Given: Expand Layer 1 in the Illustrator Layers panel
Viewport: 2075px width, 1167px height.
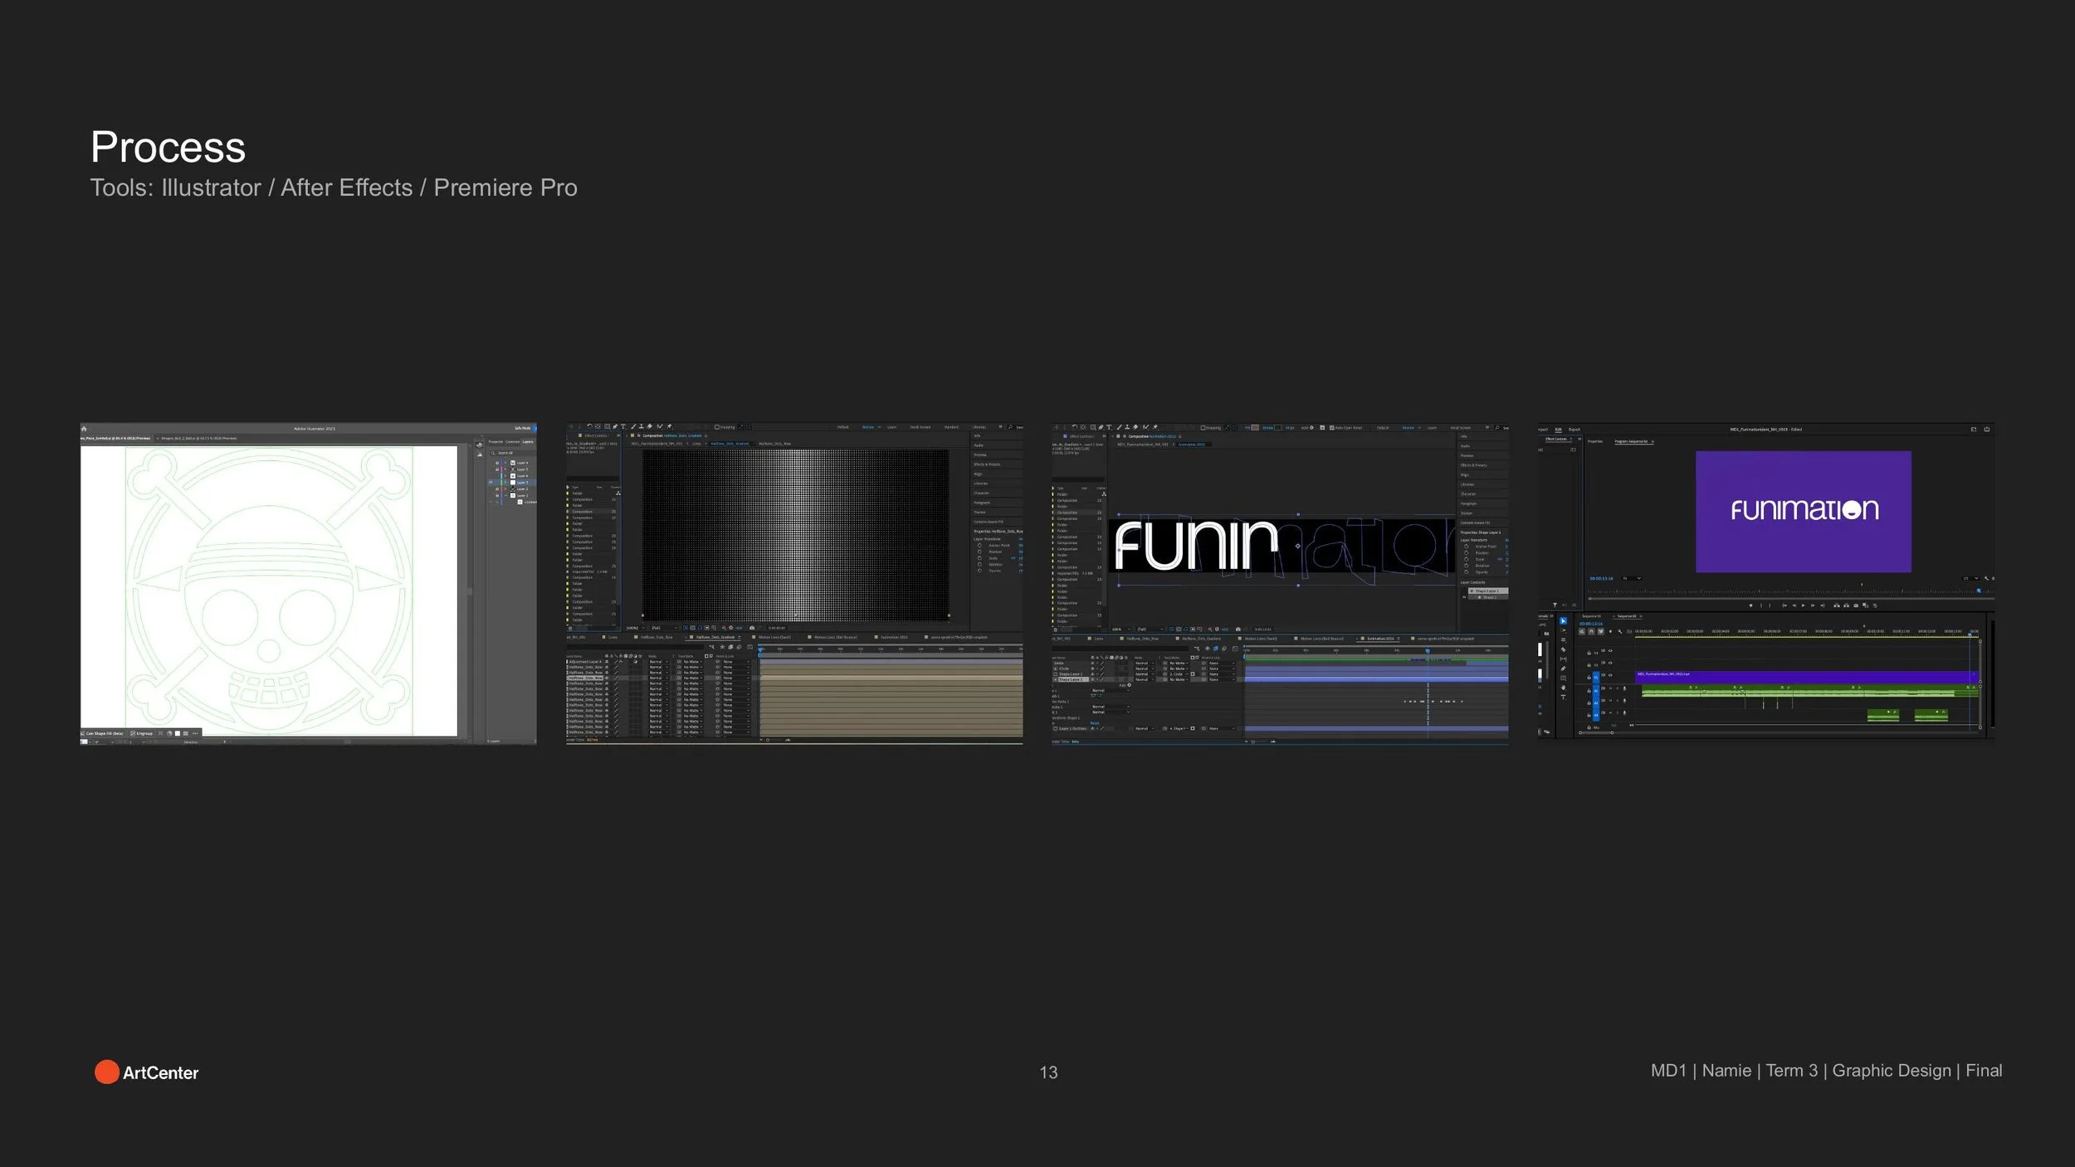Looking at the screenshot, I should click(x=504, y=496).
